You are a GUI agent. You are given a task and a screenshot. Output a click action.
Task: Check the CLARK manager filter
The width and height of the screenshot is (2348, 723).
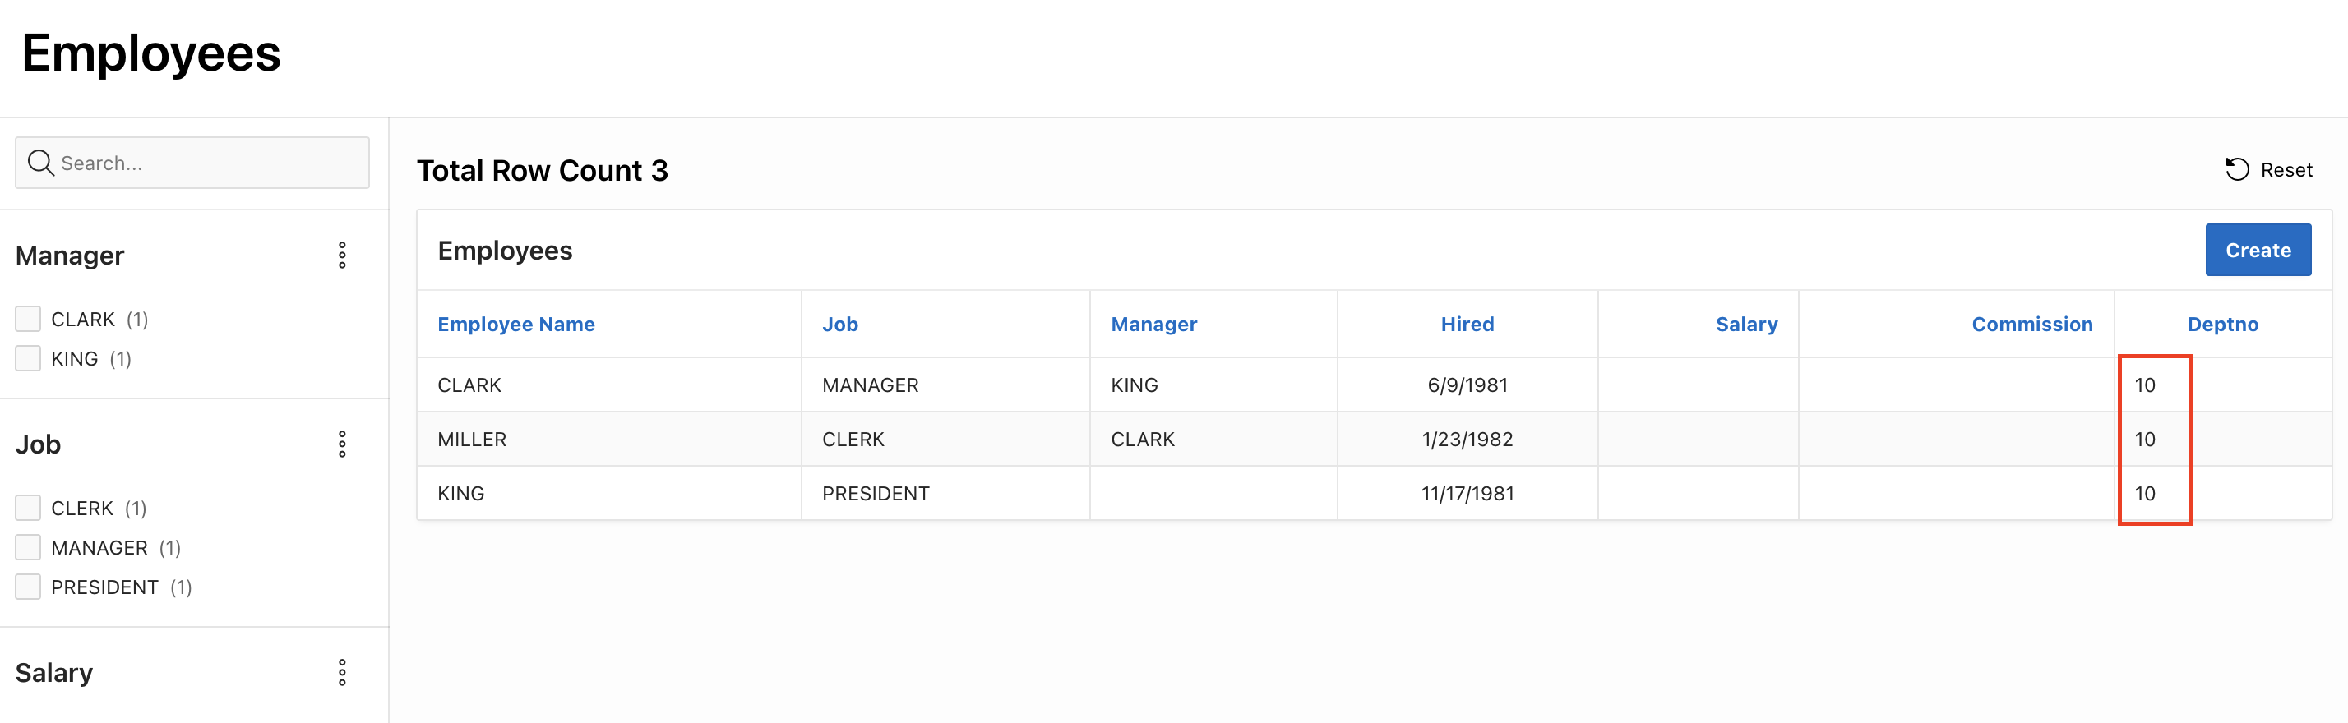(28, 319)
